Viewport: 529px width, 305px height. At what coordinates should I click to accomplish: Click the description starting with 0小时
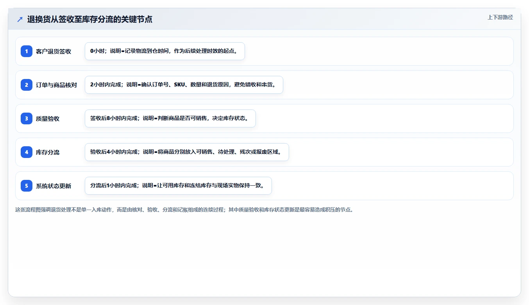pyautogui.click(x=165, y=51)
